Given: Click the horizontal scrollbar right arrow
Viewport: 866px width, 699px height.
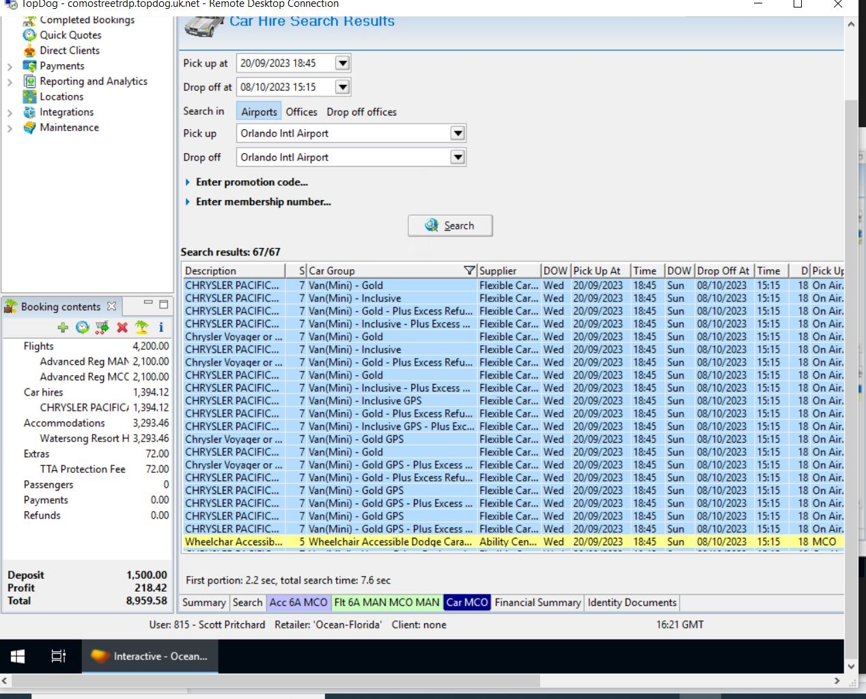Looking at the screenshot, I should pos(837,681).
